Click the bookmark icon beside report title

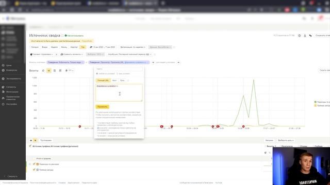coord(62,35)
